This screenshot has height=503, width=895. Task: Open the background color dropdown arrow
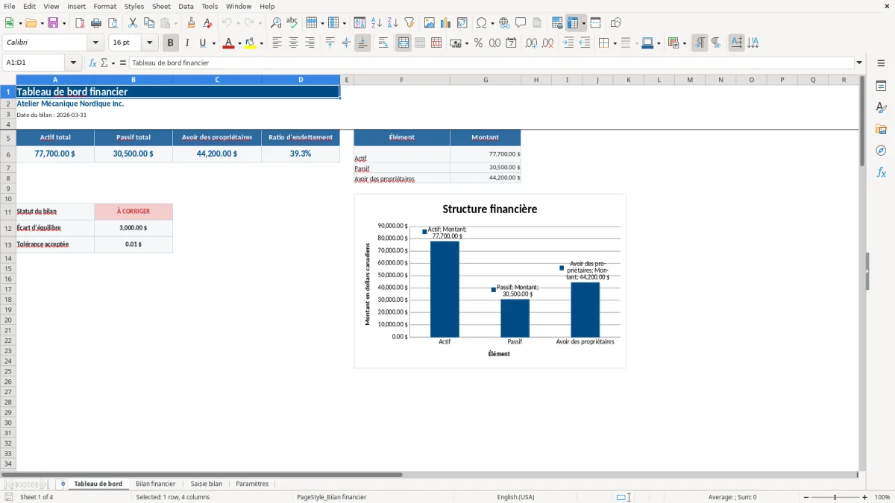pyautogui.click(x=261, y=43)
